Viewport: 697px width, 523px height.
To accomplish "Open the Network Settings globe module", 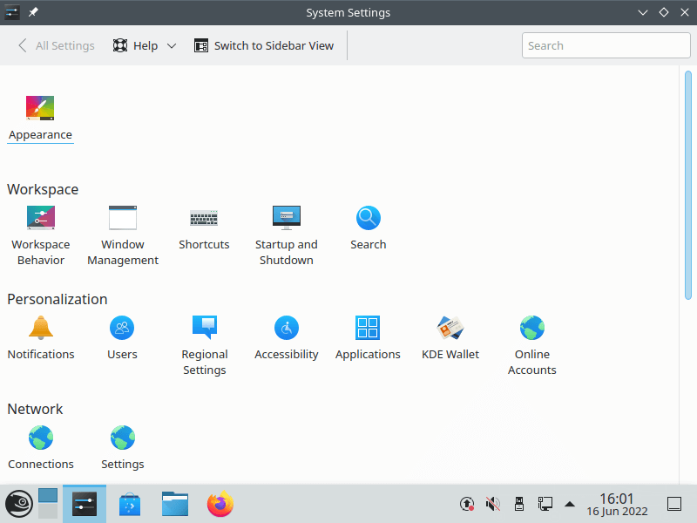I will tap(123, 447).
